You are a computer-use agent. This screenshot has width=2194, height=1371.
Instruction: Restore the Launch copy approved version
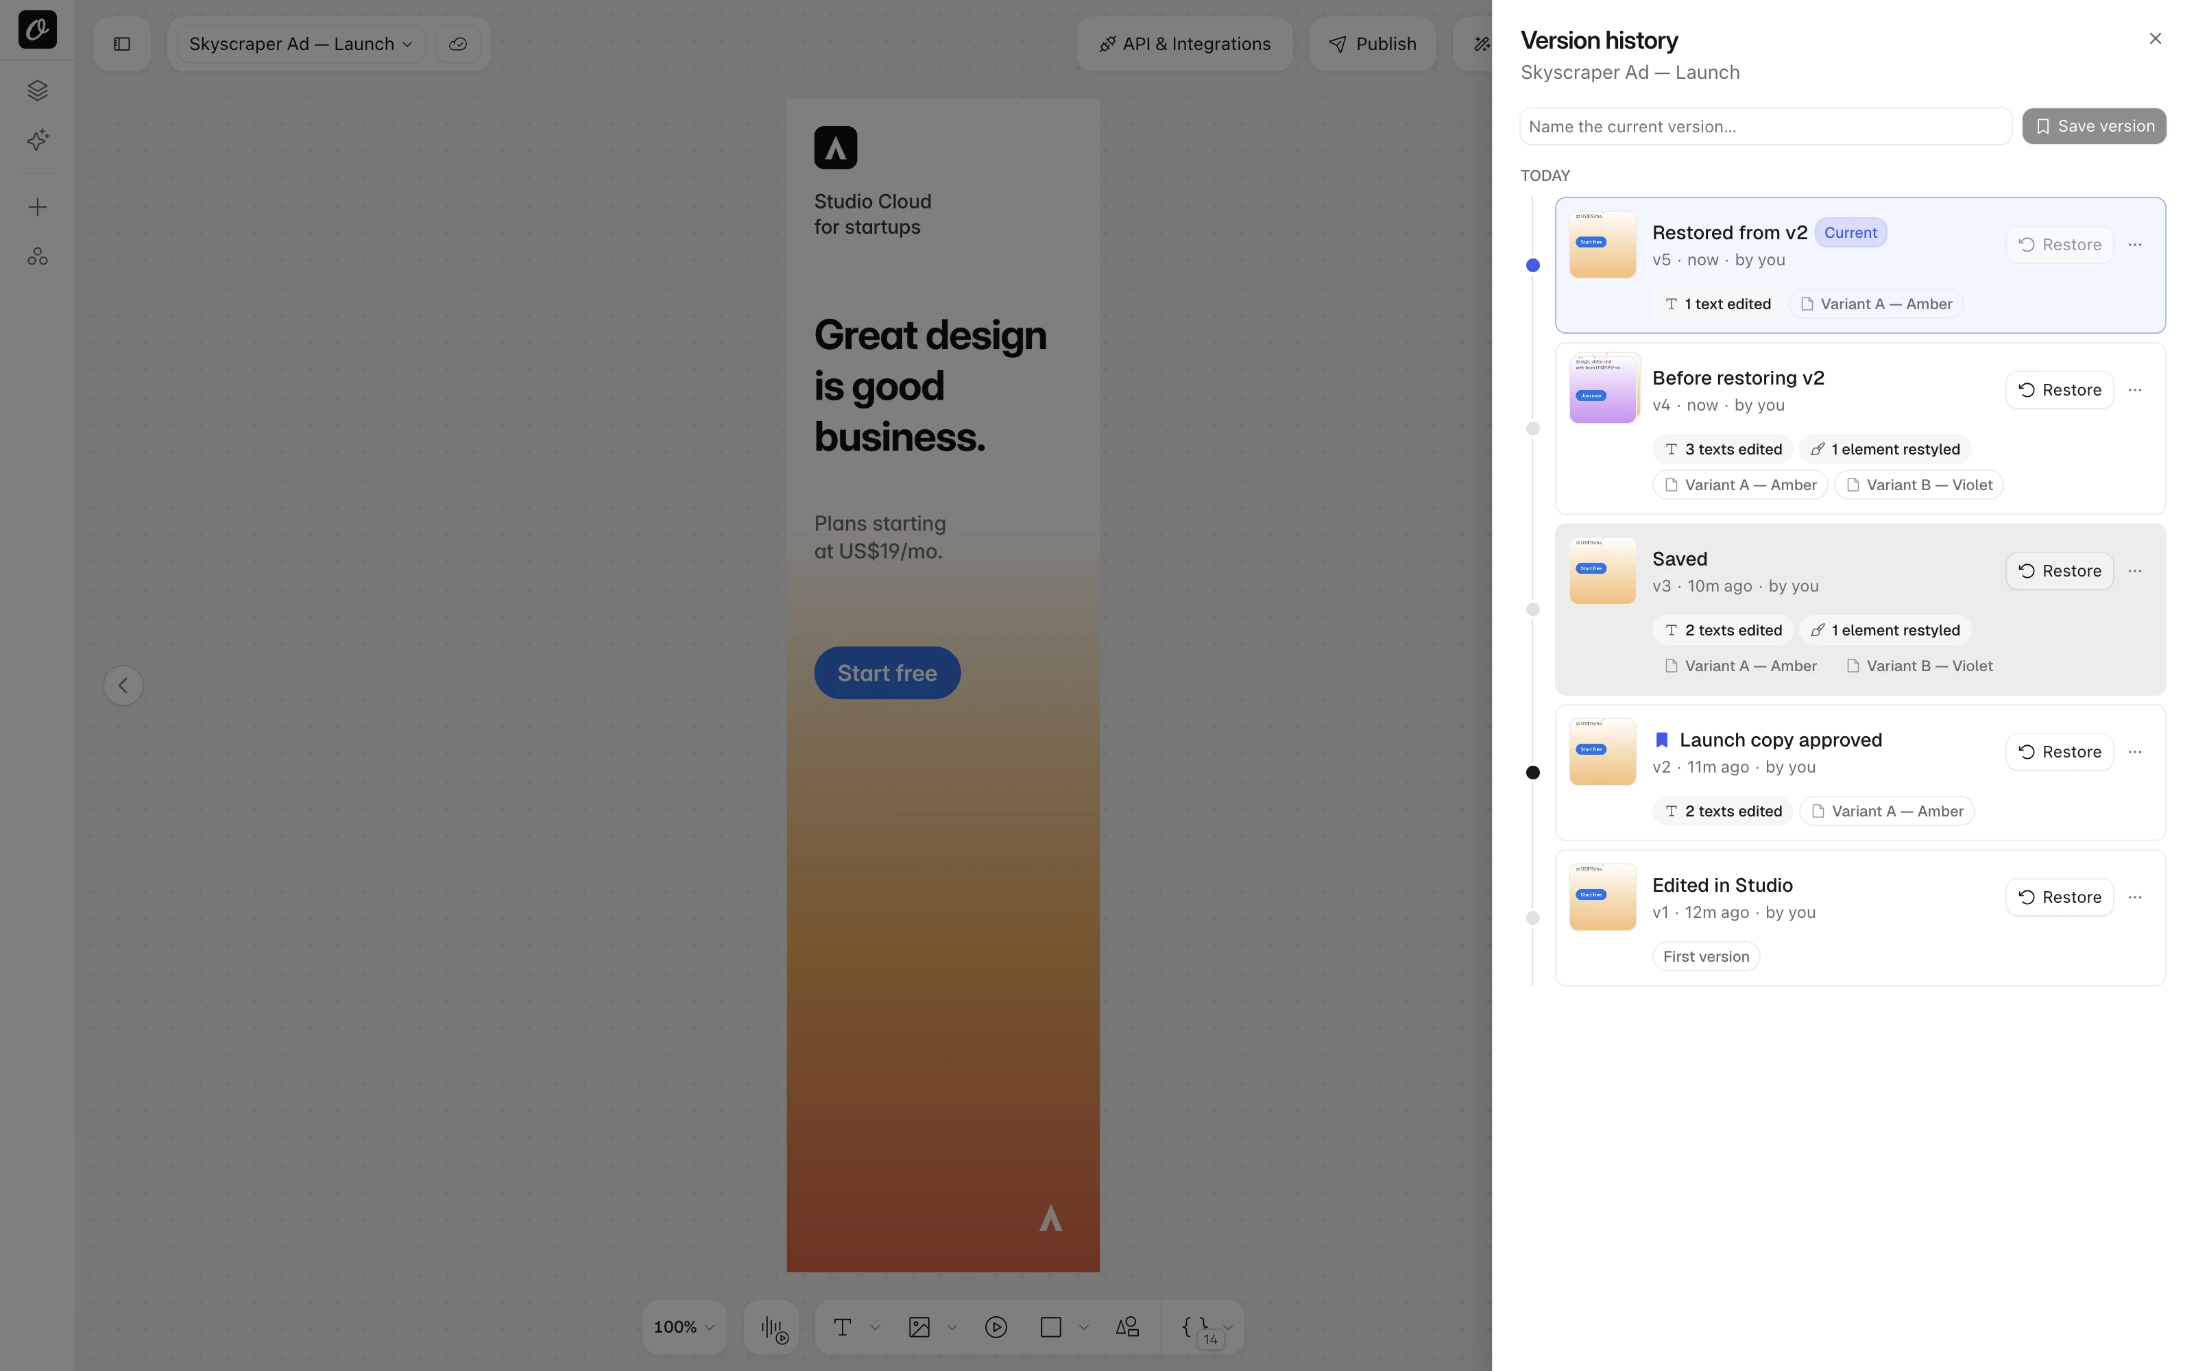(2059, 752)
